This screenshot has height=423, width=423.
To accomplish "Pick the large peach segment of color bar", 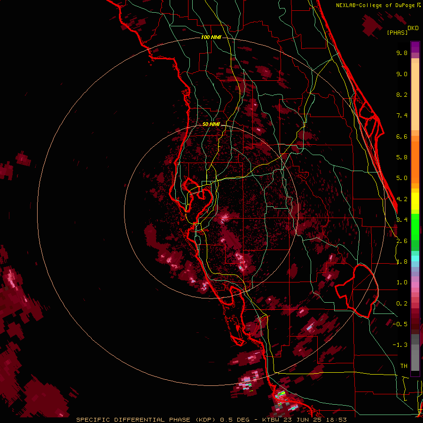I will click(x=415, y=96).
